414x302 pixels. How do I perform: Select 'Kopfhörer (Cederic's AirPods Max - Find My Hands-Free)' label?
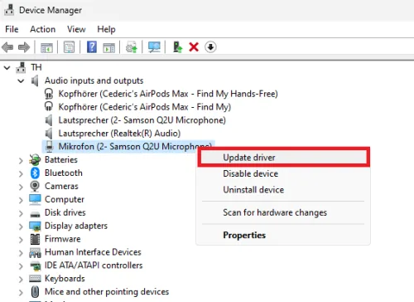168,94
